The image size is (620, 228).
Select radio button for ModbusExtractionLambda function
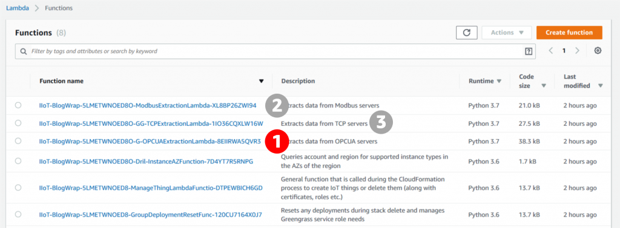[18, 105]
